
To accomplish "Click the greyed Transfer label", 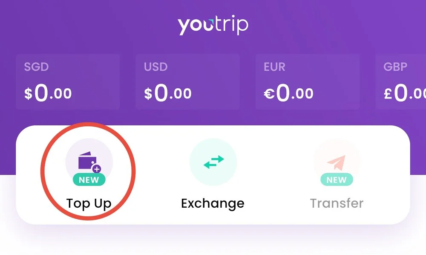I will click(337, 203).
